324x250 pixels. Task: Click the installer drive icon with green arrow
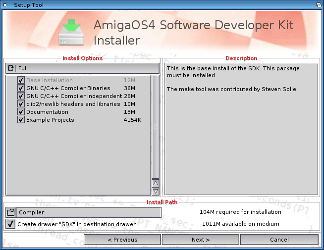[x=71, y=32]
